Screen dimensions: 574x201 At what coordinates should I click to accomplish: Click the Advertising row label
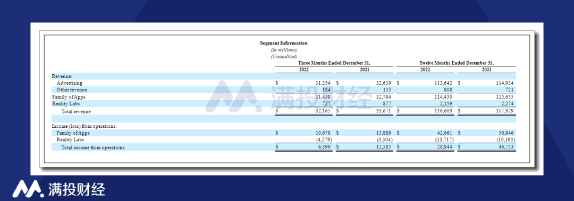(x=69, y=83)
